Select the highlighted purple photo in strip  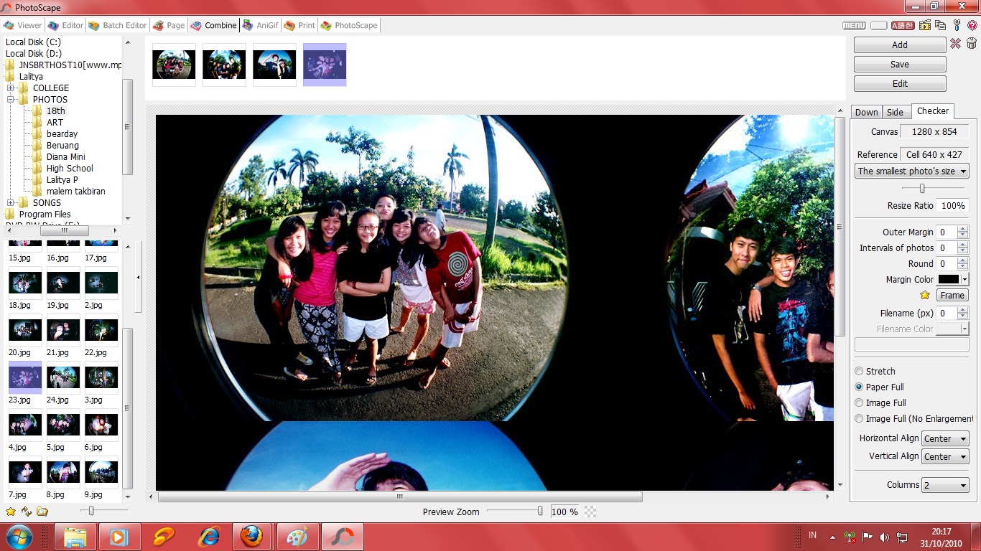pos(325,65)
